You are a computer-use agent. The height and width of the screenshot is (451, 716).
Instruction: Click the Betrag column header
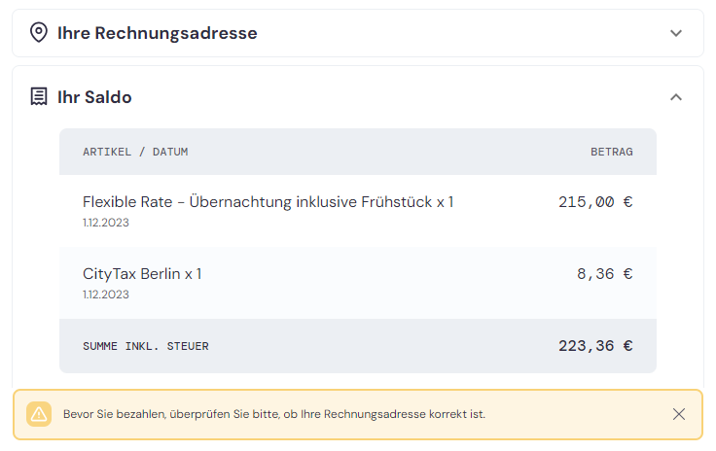pos(612,152)
